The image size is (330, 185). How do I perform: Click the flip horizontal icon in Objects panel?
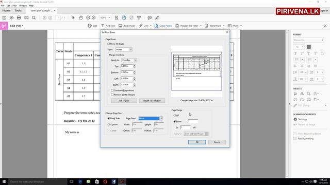pyautogui.click(x=302, y=94)
